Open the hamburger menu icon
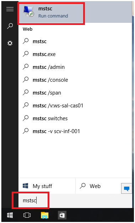Screen dimensions: 135x223 click(x=10, y=9)
